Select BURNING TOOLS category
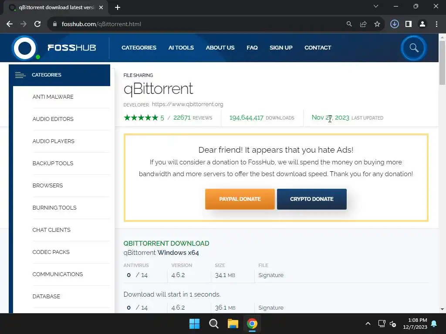The width and height of the screenshot is (446, 334). [x=54, y=207]
